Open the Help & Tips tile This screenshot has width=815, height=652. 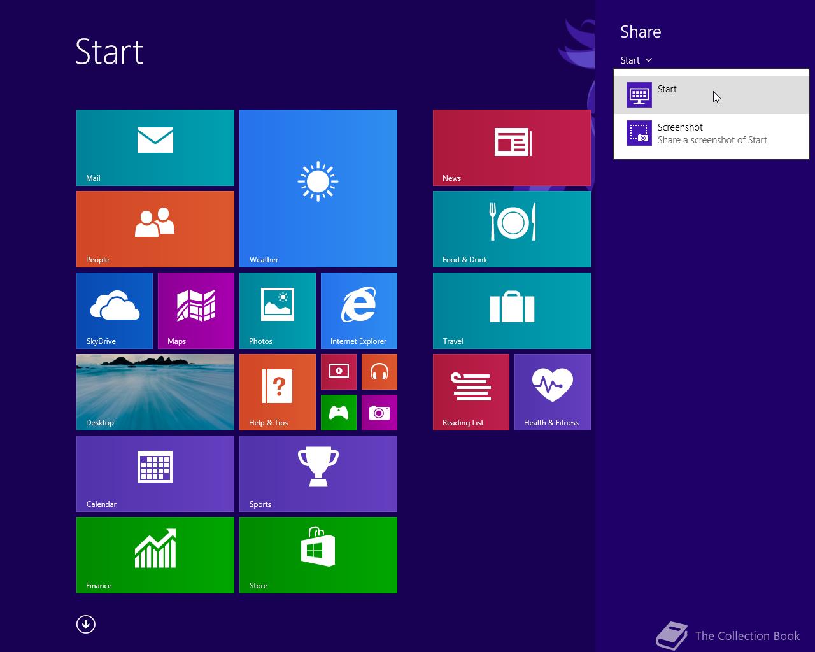[x=278, y=392]
